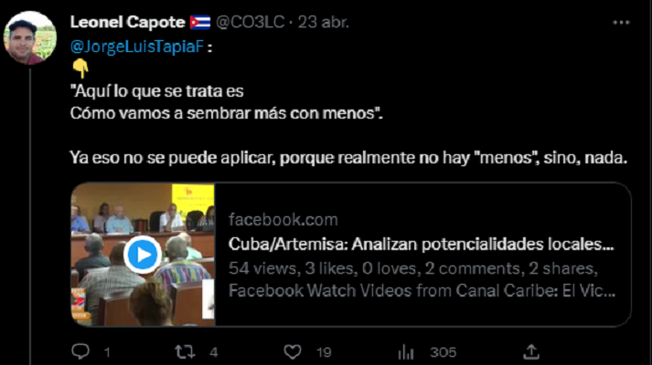View tweet analytics bar chart icon

(406, 352)
